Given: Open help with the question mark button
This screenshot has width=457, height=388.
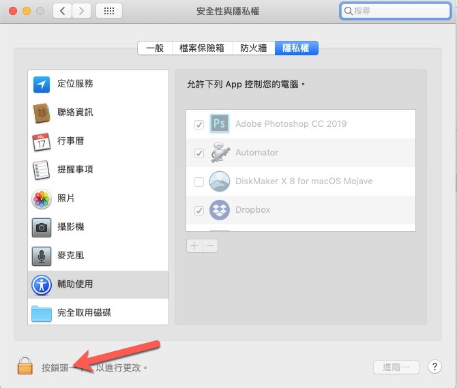Looking at the screenshot, I should [434, 366].
